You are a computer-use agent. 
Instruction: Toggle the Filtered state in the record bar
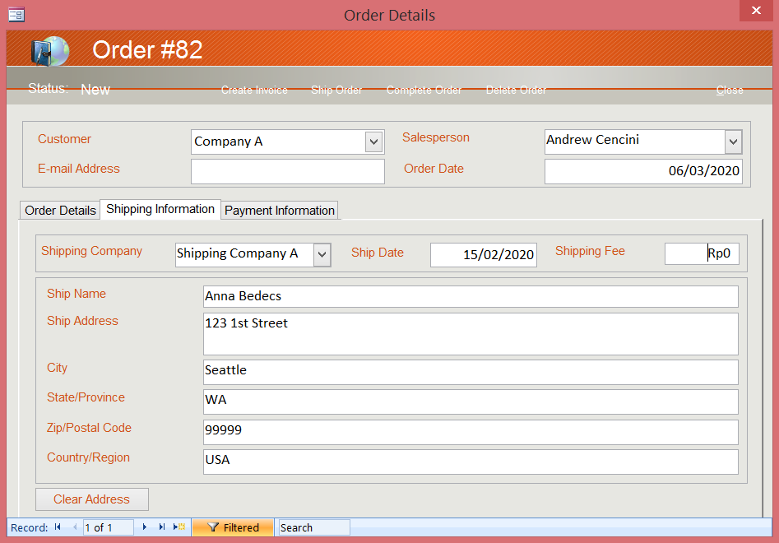(233, 527)
